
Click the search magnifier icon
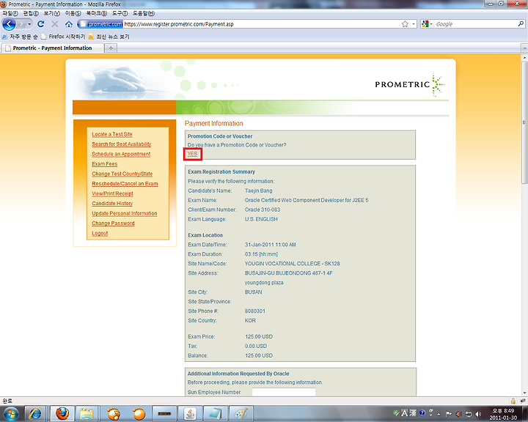pyautogui.click(x=521, y=24)
